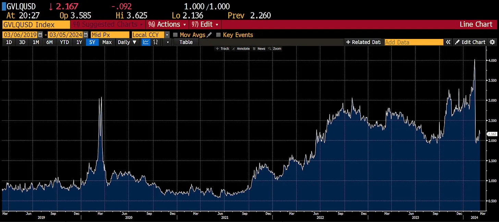Edit moving averages with the pencil icon
The width and height of the screenshot is (499, 222).
[209, 35]
